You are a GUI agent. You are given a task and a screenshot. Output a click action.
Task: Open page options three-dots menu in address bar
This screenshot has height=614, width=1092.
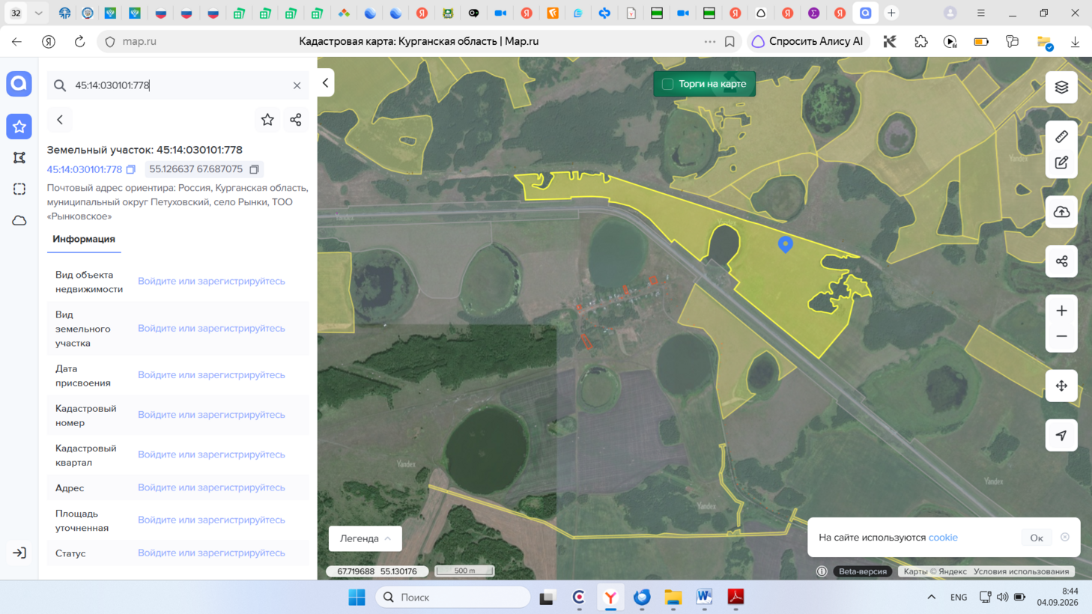point(709,41)
